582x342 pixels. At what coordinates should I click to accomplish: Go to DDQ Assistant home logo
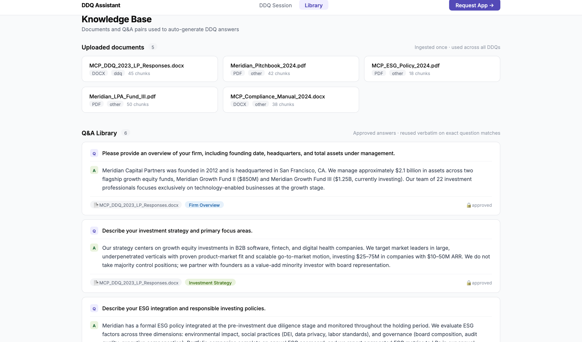pos(101,5)
